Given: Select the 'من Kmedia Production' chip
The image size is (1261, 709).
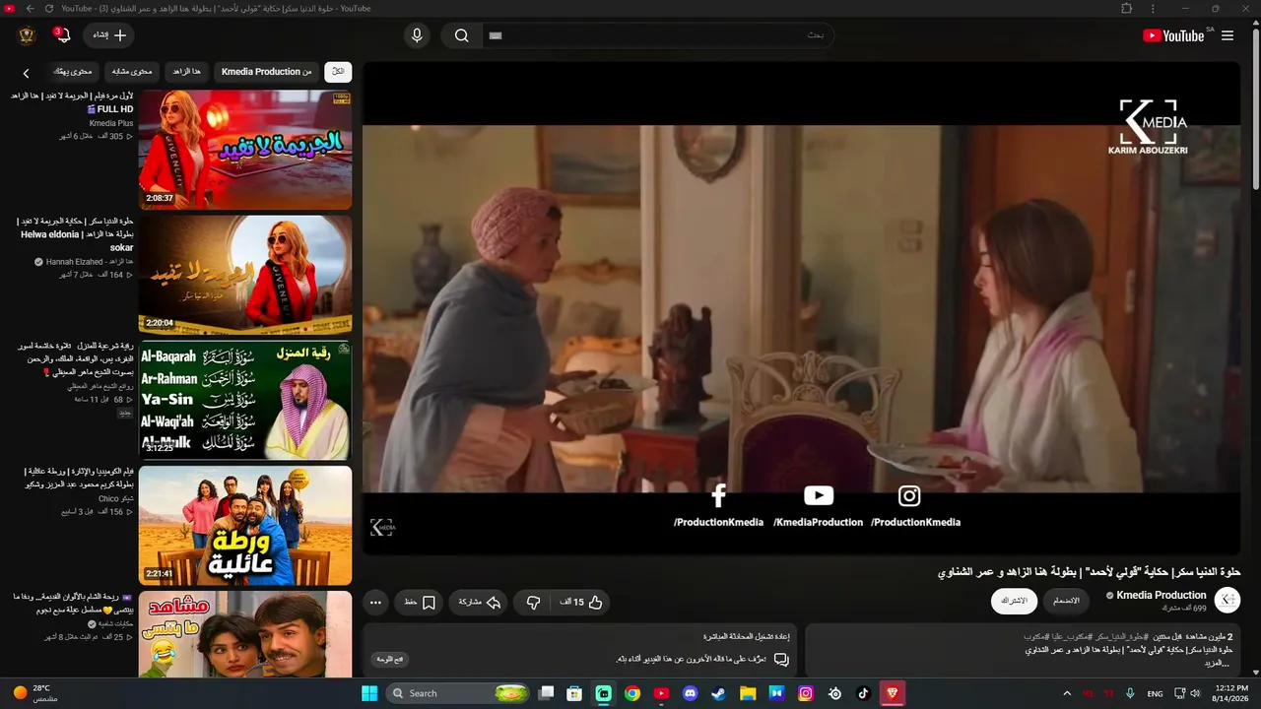Looking at the screenshot, I should [266, 71].
